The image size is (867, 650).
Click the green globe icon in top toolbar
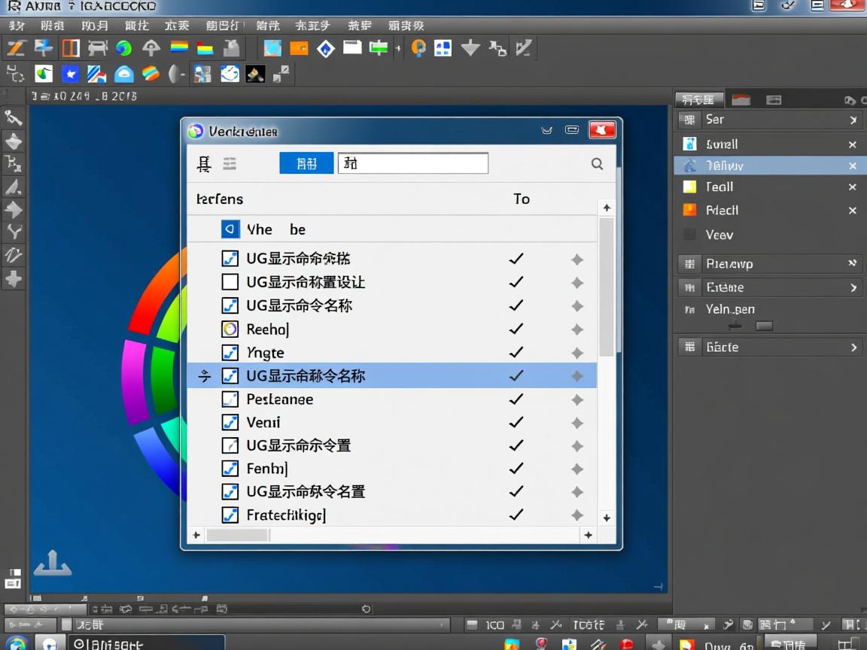click(x=123, y=49)
